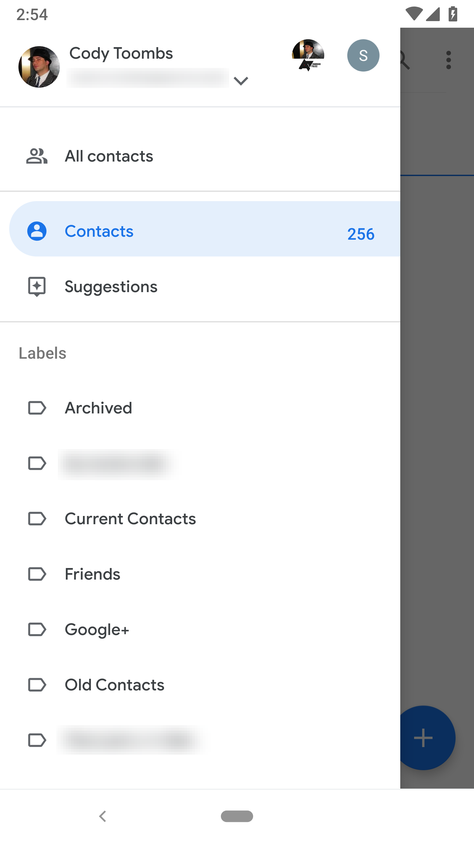This screenshot has height=844, width=474.
Task: Open the Old Contacts label
Action: 114,685
